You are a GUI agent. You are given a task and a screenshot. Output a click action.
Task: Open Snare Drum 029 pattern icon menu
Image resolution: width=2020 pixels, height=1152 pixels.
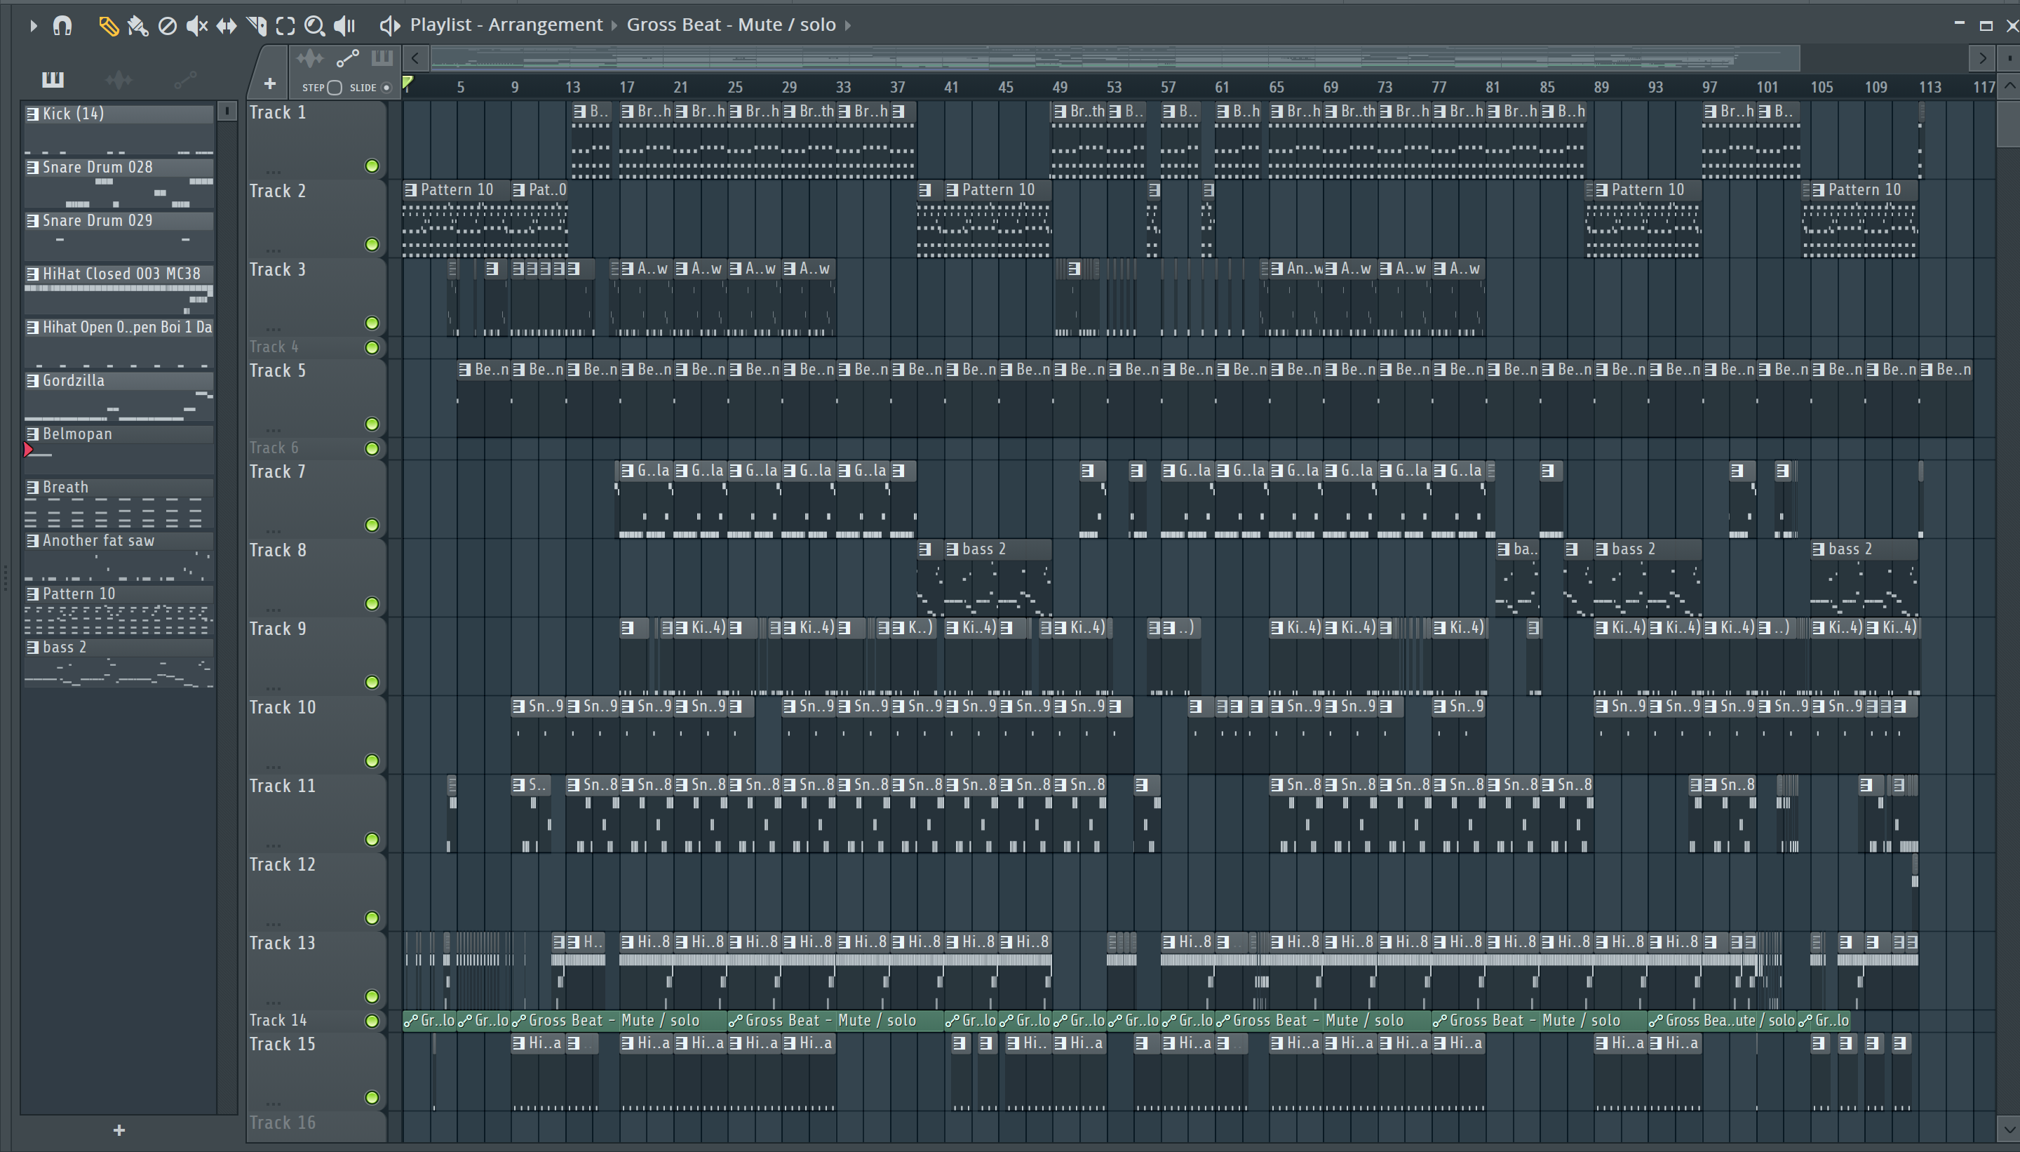[x=32, y=221]
